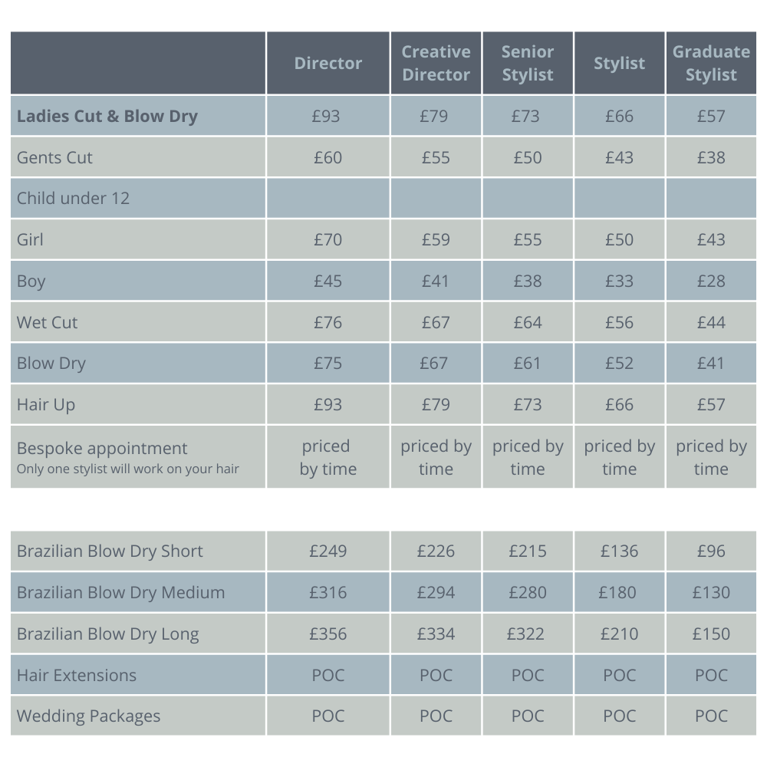Select the Wet Cut row label

pyautogui.click(x=48, y=323)
